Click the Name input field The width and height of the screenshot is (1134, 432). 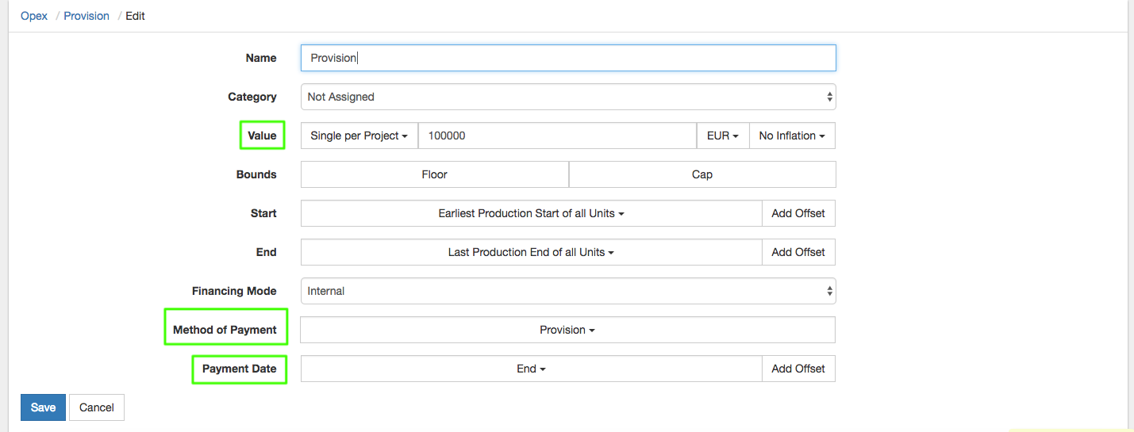tap(567, 58)
